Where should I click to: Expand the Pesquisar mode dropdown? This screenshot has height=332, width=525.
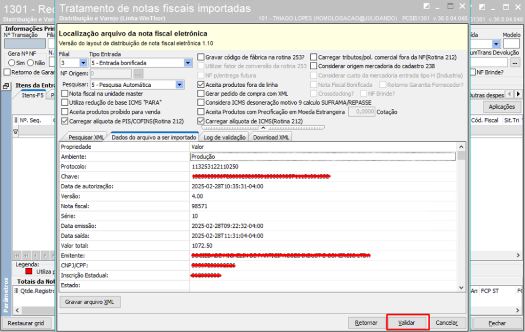click(179, 85)
